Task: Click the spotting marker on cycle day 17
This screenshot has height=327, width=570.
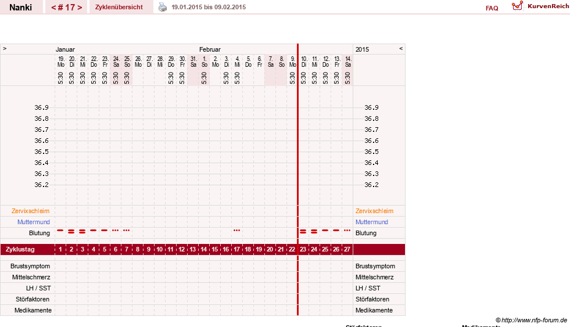Action: tap(236, 231)
